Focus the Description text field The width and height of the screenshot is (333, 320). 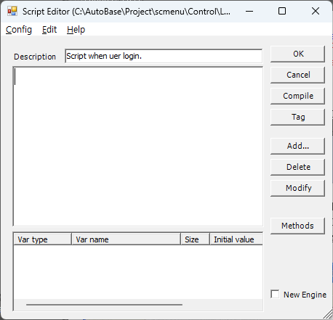tap(164, 56)
